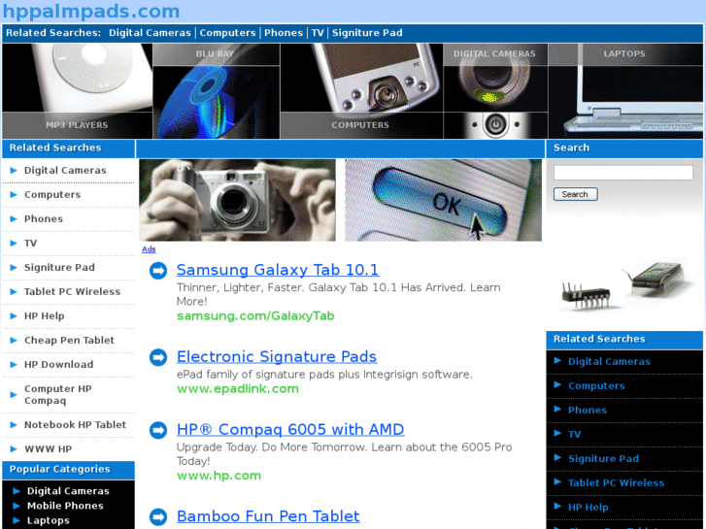Select Phones in top related searches bar
Image resolution: width=706 pixels, height=529 pixels.
click(284, 33)
